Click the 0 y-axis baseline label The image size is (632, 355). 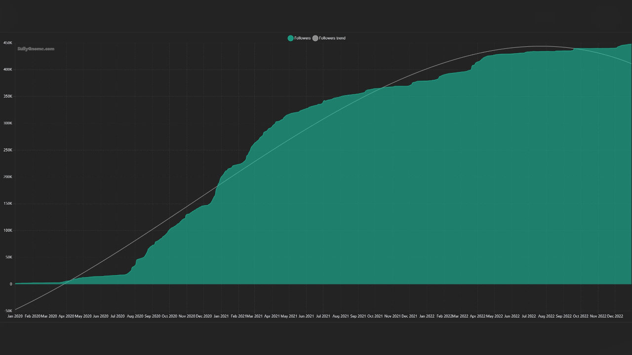tap(10, 284)
